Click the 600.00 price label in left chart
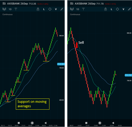Image resolution: width=132 pixels, height=127 pixels. click(x=62, y=100)
